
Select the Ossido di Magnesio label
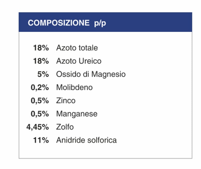tap(91, 74)
